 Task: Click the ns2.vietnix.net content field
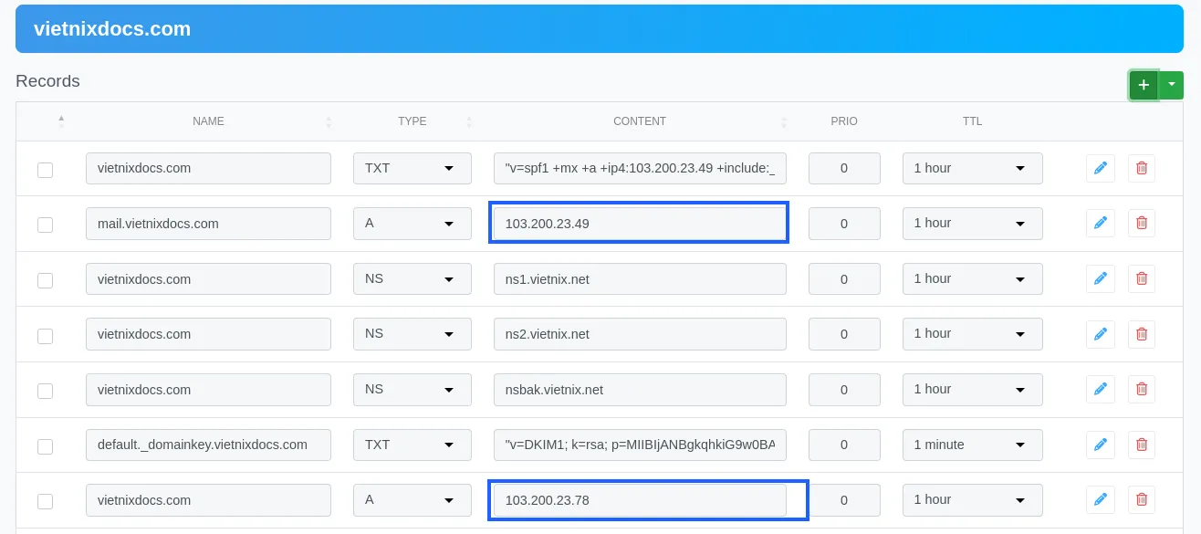coord(640,334)
